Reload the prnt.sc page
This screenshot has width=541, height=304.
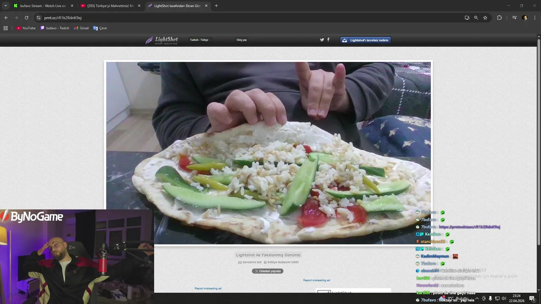[x=27, y=18]
